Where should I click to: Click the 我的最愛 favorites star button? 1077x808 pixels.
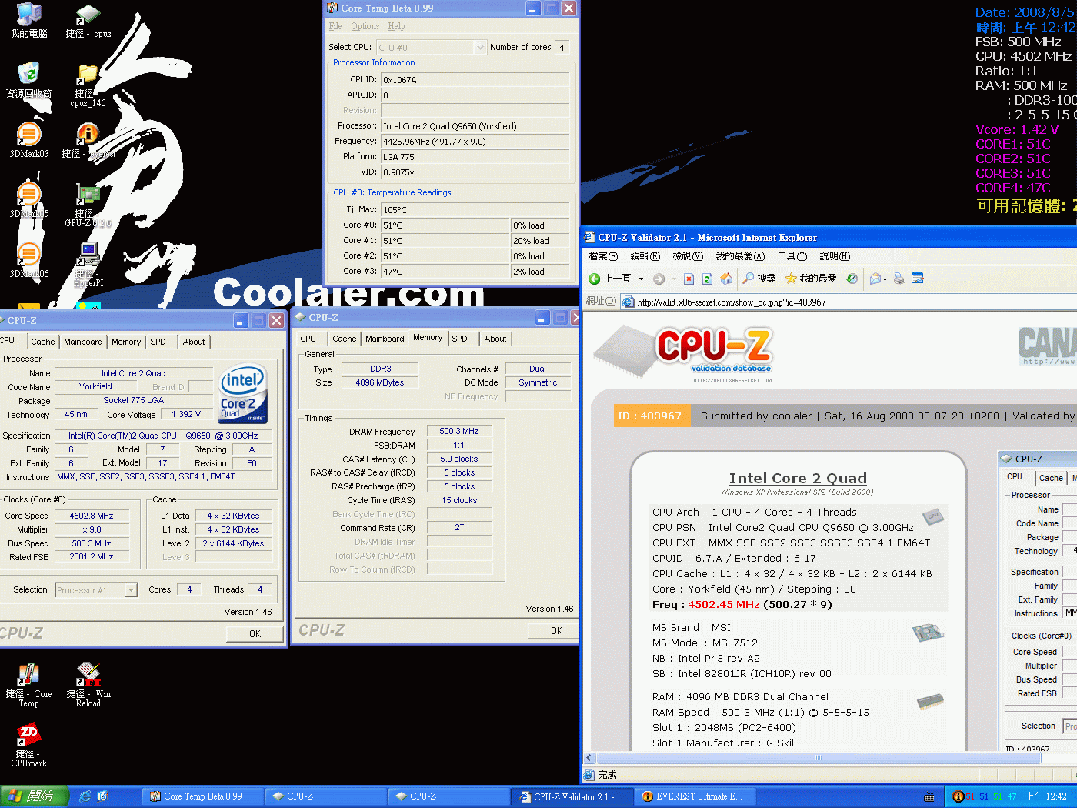pyautogui.click(x=810, y=279)
